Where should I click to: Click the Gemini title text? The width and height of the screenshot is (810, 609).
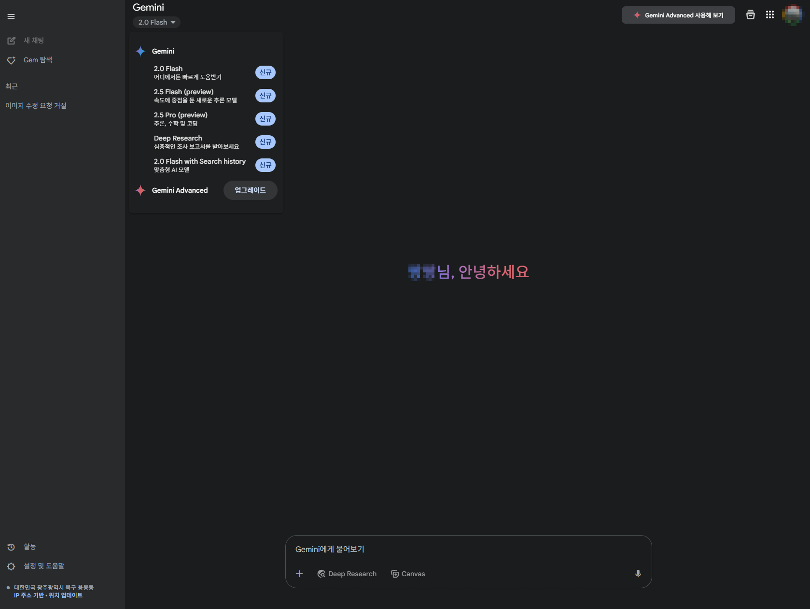click(148, 7)
